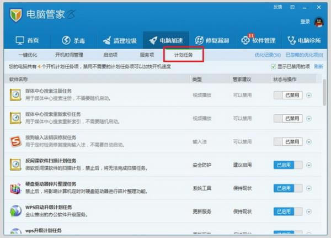Click the 搜狗输入法 task icon
Screen dimensions: 331x238
coord(16,141)
